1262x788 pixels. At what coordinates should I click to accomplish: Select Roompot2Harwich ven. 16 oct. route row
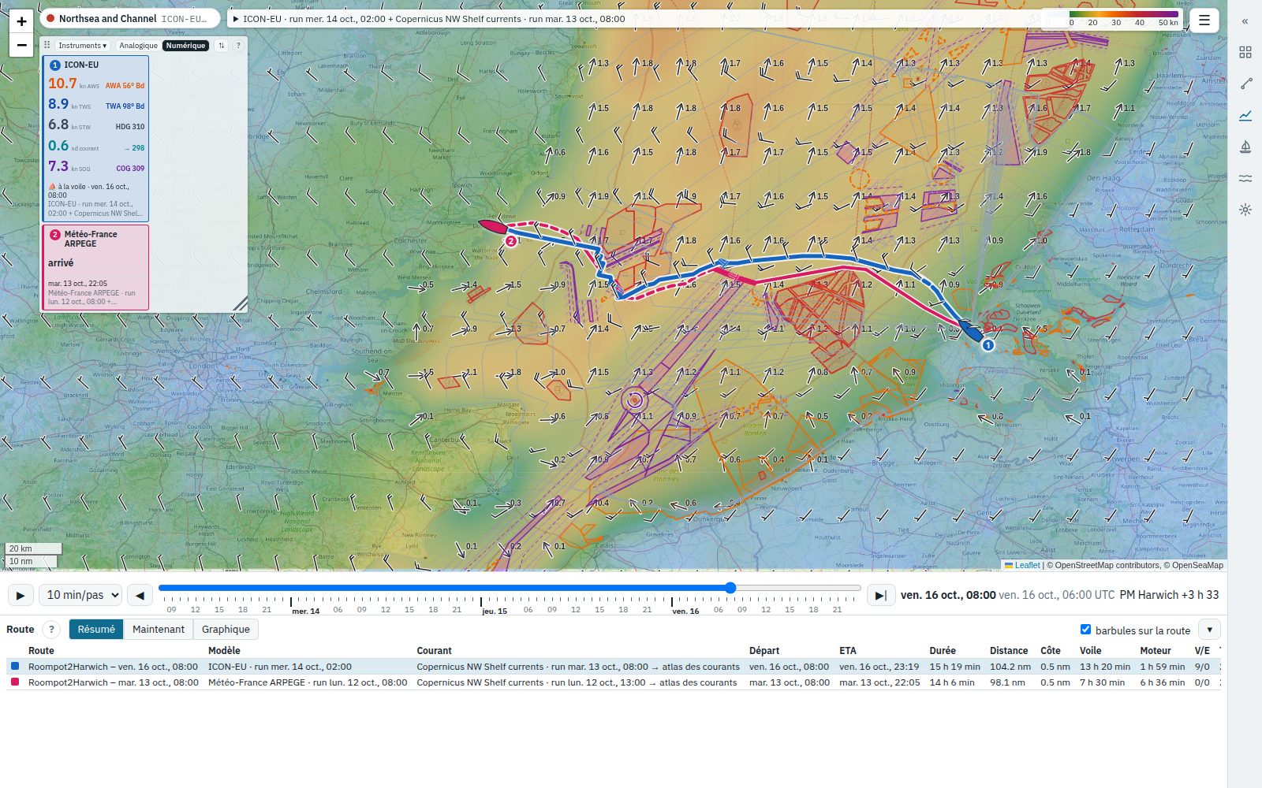(x=614, y=667)
